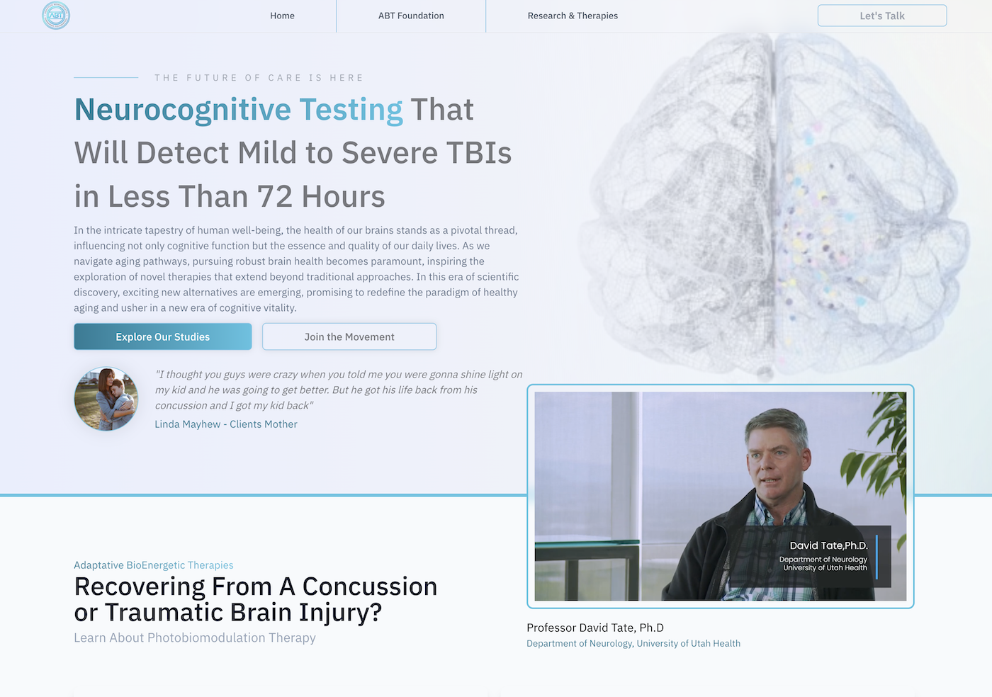This screenshot has height=697, width=992.
Task: Click the David Tate name overlay in video
Action: (828, 545)
